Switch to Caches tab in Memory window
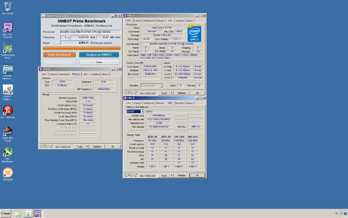This screenshot has width=348, height=218. tap(53, 74)
